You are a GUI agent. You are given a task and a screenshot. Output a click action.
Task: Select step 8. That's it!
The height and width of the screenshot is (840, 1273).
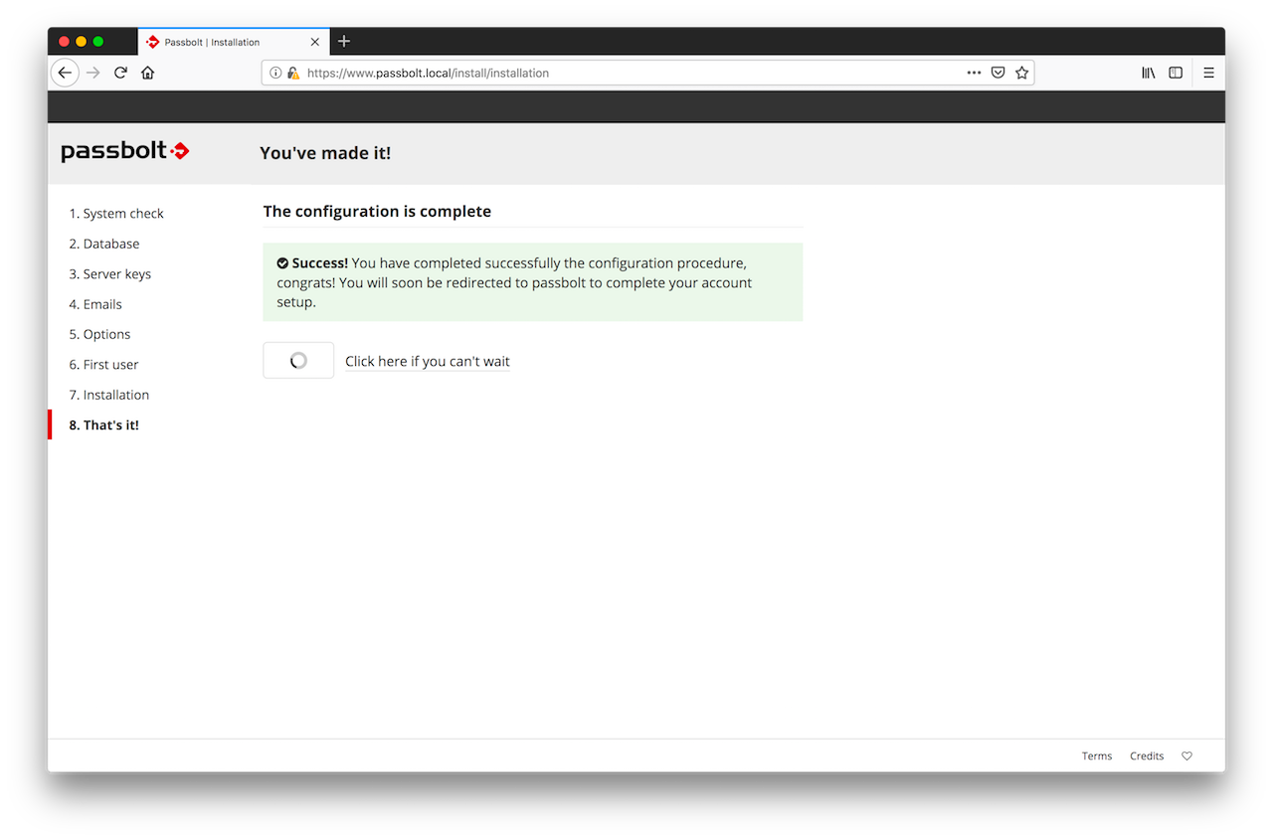[104, 425]
